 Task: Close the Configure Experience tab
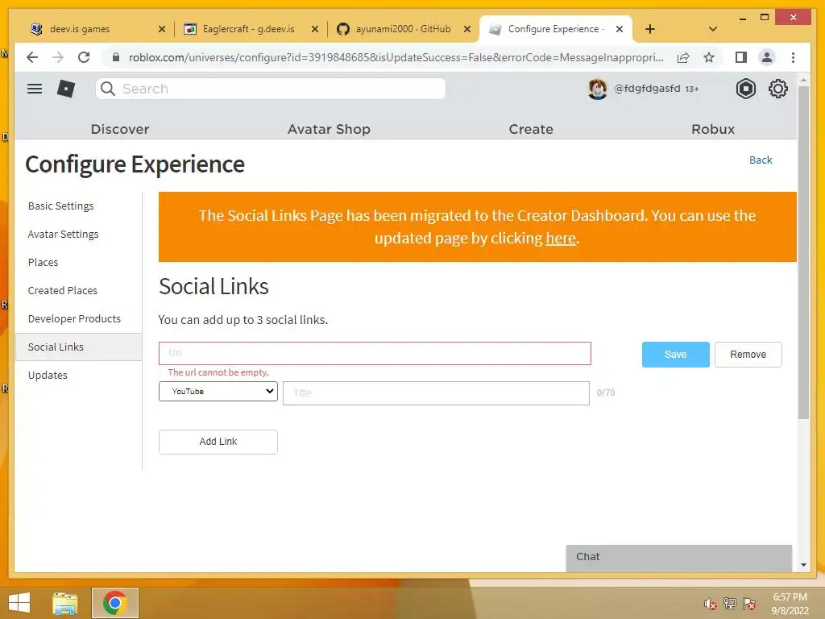(x=620, y=29)
